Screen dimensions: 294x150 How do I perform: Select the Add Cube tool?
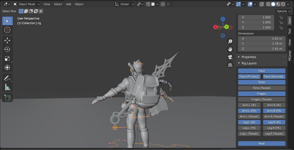tap(7, 97)
